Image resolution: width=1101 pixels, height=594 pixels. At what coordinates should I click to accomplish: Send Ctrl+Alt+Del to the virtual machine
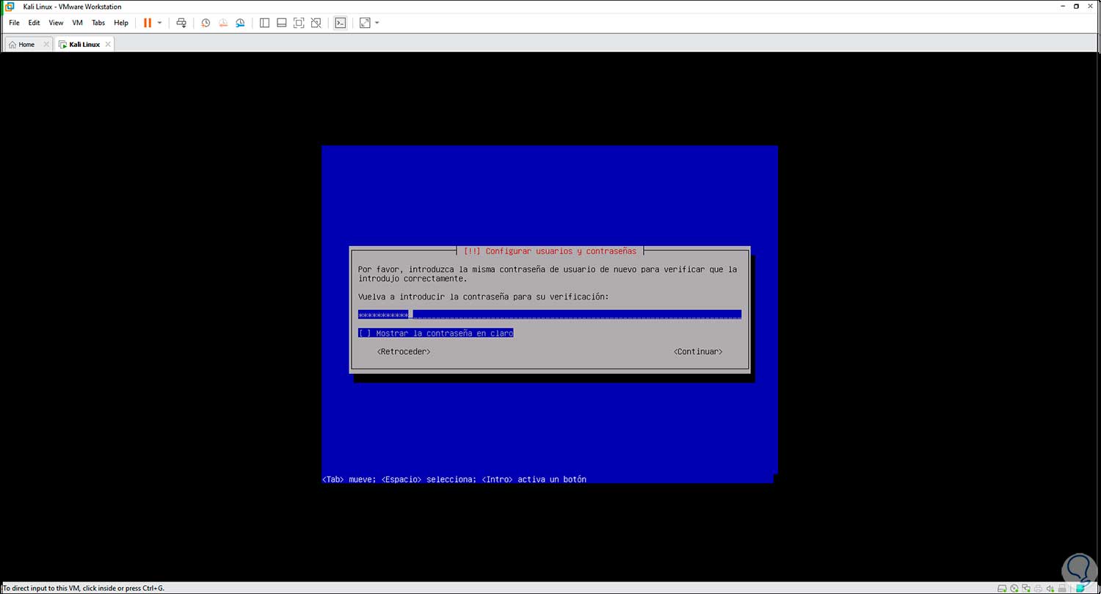pos(181,23)
